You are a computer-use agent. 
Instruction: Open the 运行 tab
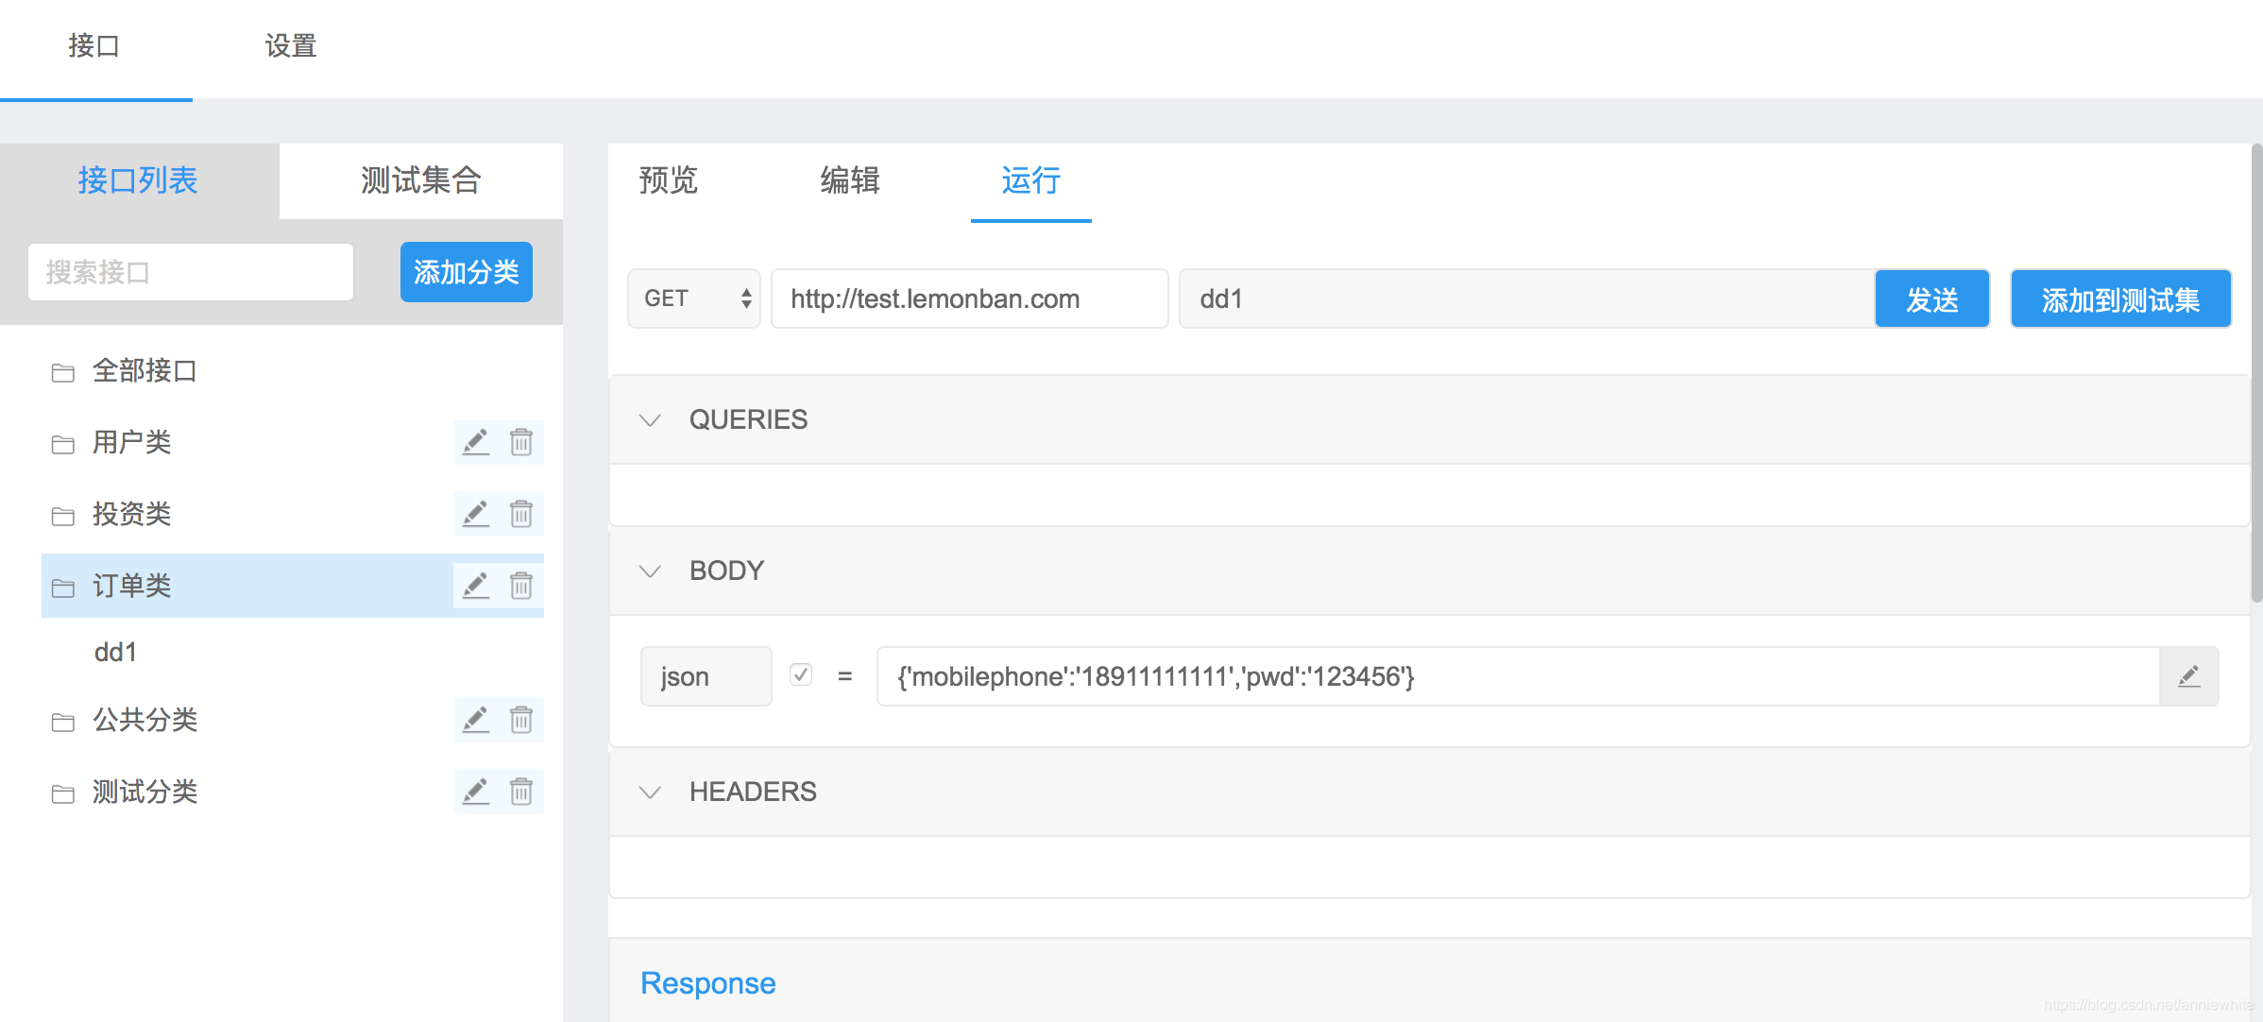click(x=1031, y=180)
